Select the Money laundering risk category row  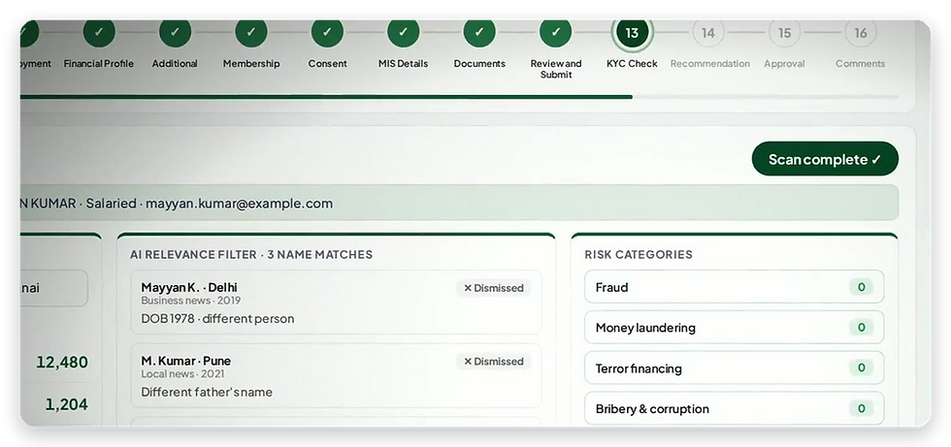[734, 328]
